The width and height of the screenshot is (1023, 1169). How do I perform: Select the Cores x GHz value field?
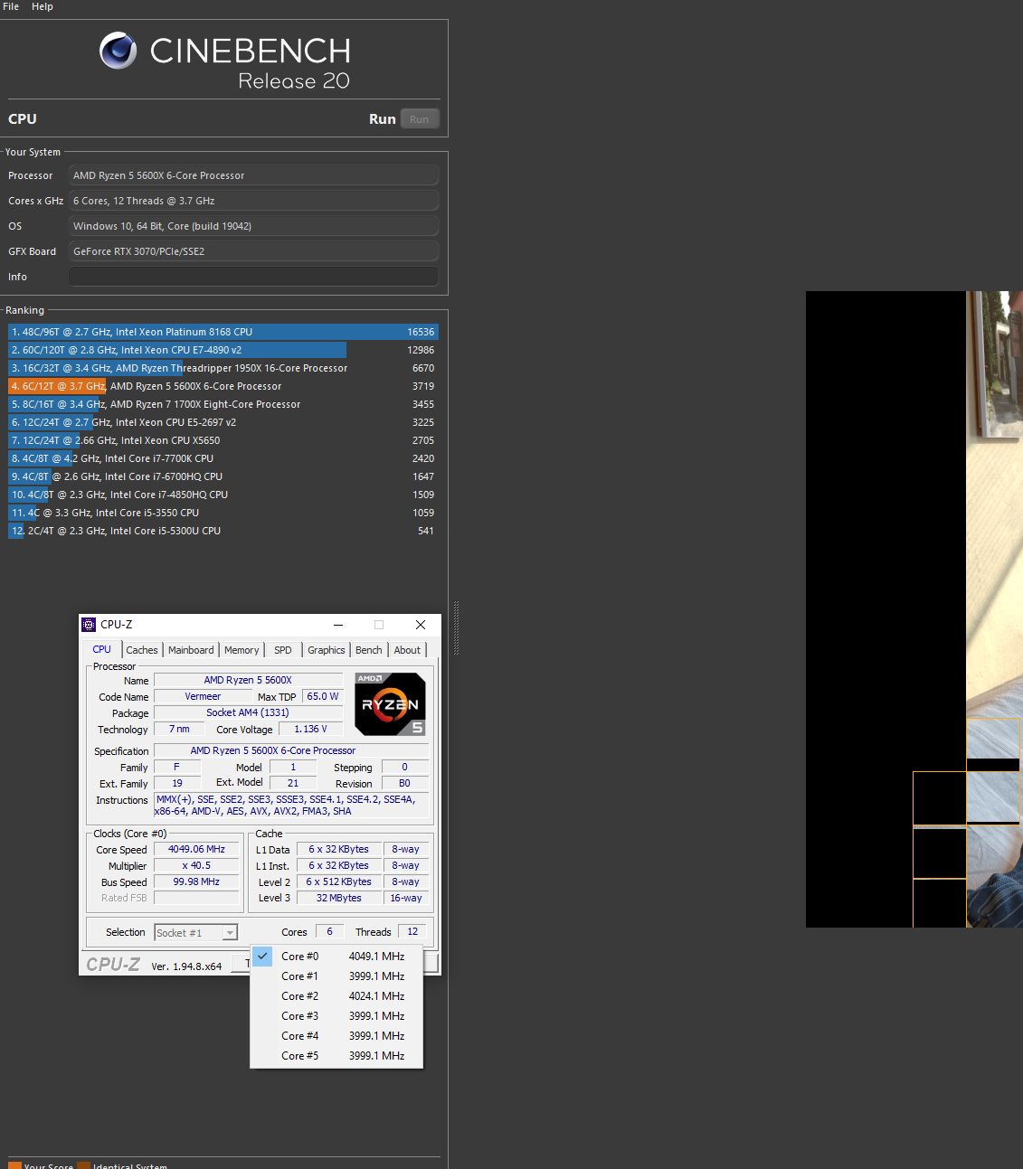coord(253,201)
